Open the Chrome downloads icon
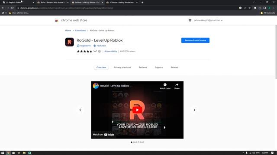This screenshot has width=277, height=155. (x=260, y=8)
